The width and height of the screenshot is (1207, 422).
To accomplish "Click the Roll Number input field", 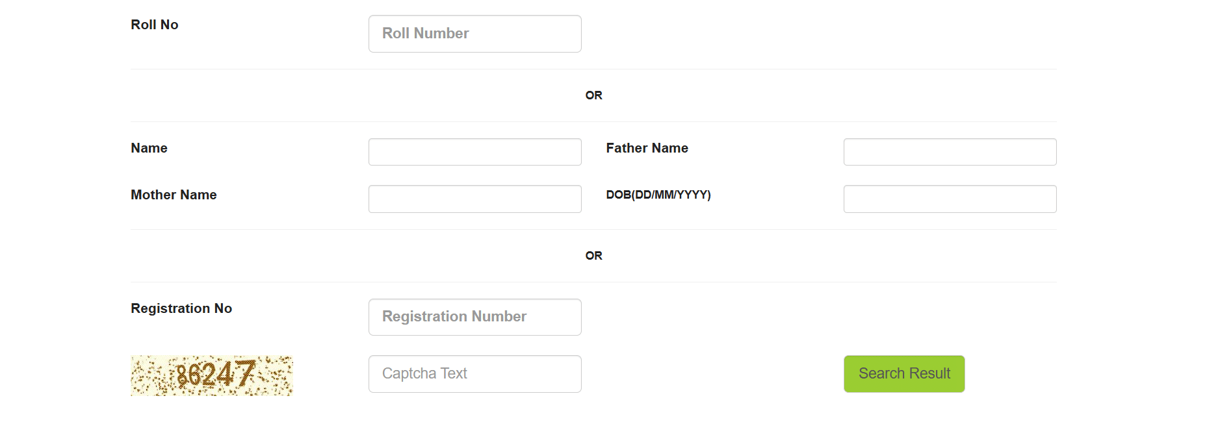I will coord(474,34).
